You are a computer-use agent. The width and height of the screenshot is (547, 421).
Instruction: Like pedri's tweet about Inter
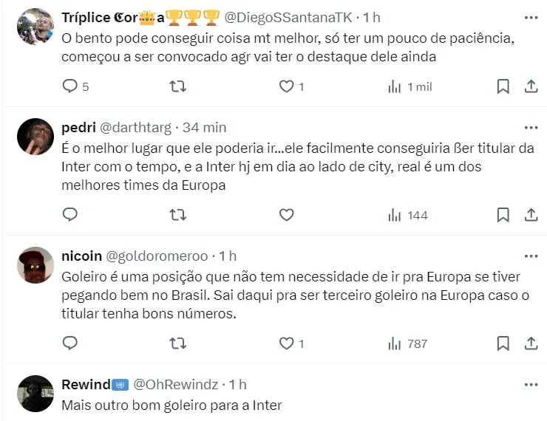(x=287, y=215)
